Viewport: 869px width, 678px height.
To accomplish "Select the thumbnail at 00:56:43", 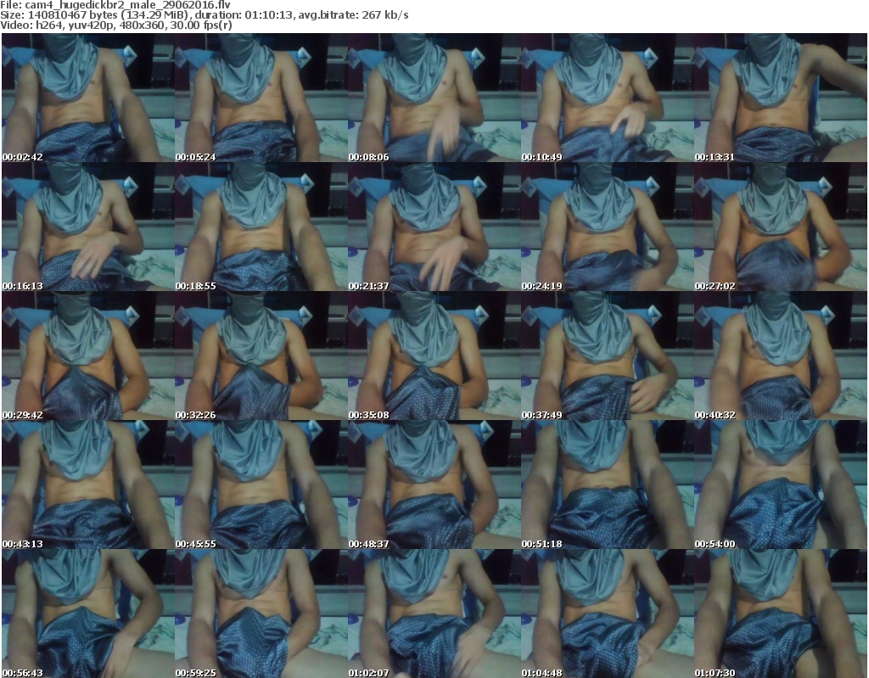I will tap(87, 614).
